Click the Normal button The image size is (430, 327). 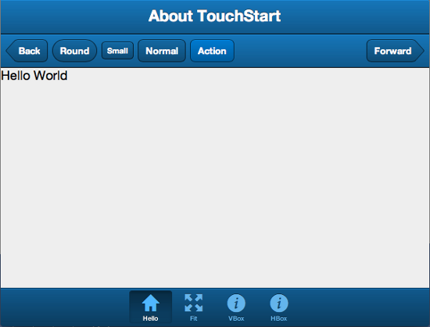[162, 51]
